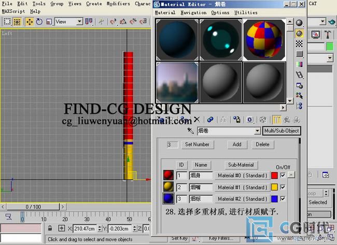Image resolution: width=337 pixels, height=245 pixels.
Task: Toggle the Selection Lock padlock icon
Action: 50,228
